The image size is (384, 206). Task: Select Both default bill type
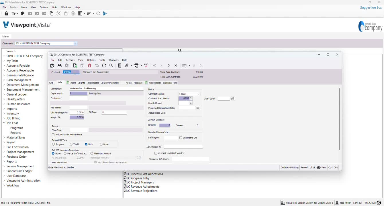[86, 144]
